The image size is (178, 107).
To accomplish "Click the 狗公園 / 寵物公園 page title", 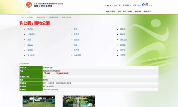I will [x=34, y=23].
